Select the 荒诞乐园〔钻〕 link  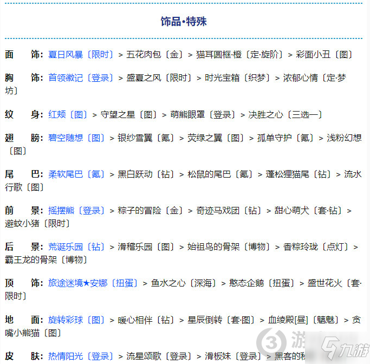[77, 247]
